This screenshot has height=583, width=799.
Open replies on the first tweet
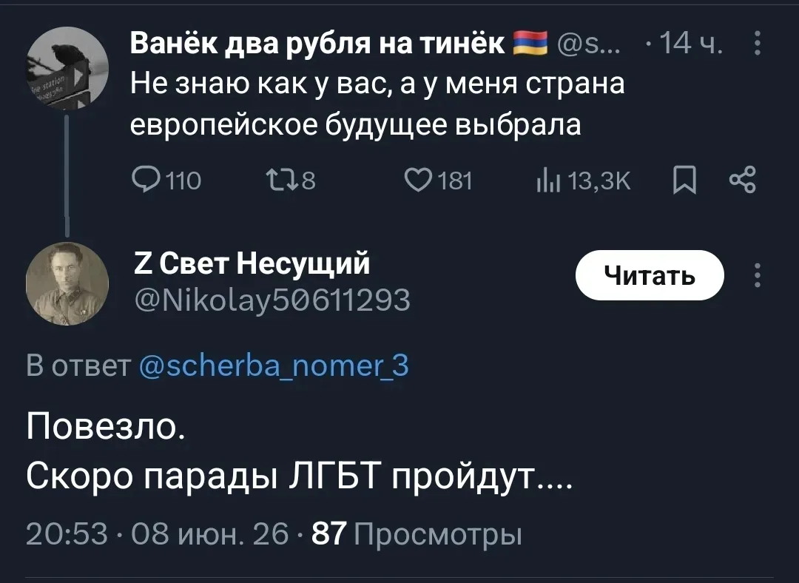pyautogui.click(x=166, y=181)
